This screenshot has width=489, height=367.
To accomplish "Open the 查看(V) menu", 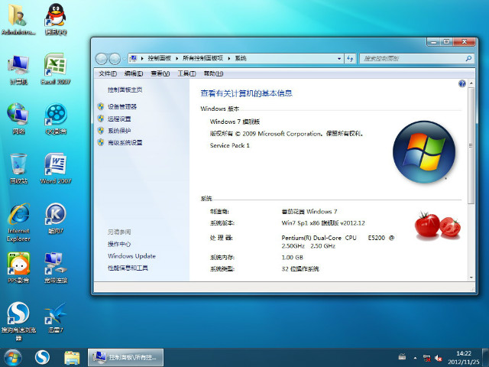I will point(160,73).
